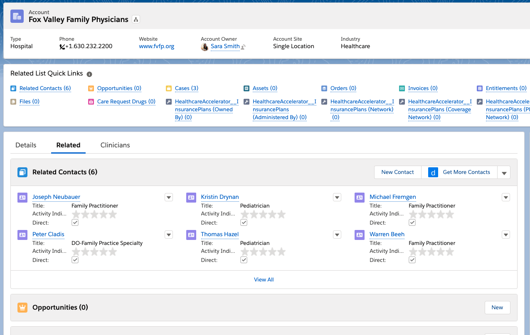Set third star rating for Warren Beeh
Screen dimensions: 530x335
(431, 252)
